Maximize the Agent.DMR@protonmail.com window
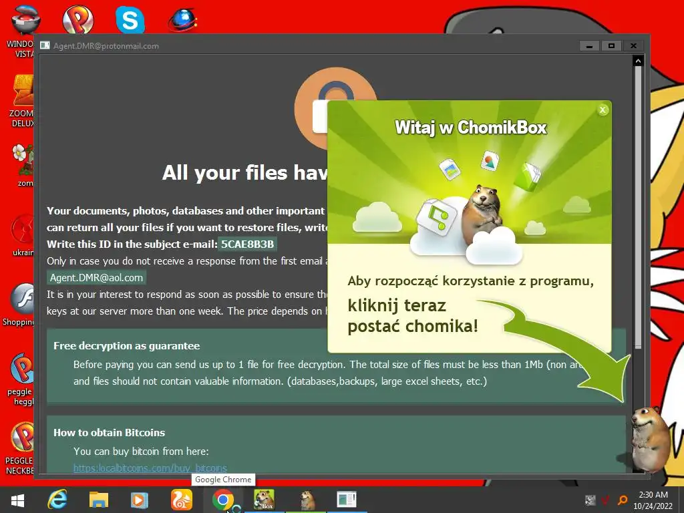Image resolution: width=684 pixels, height=513 pixels. tap(612, 46)
